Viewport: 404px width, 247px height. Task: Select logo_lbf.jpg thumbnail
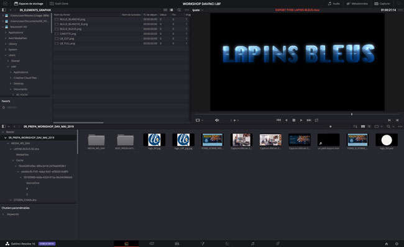[x=154, y=140]
